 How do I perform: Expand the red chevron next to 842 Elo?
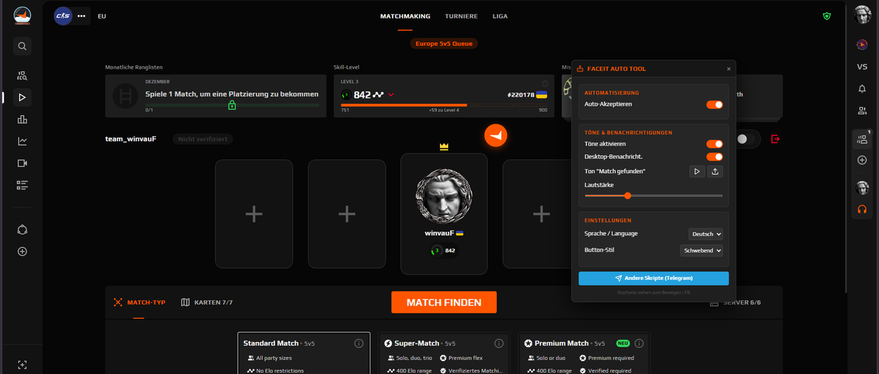pyautogui.click(x=391, y=95)
